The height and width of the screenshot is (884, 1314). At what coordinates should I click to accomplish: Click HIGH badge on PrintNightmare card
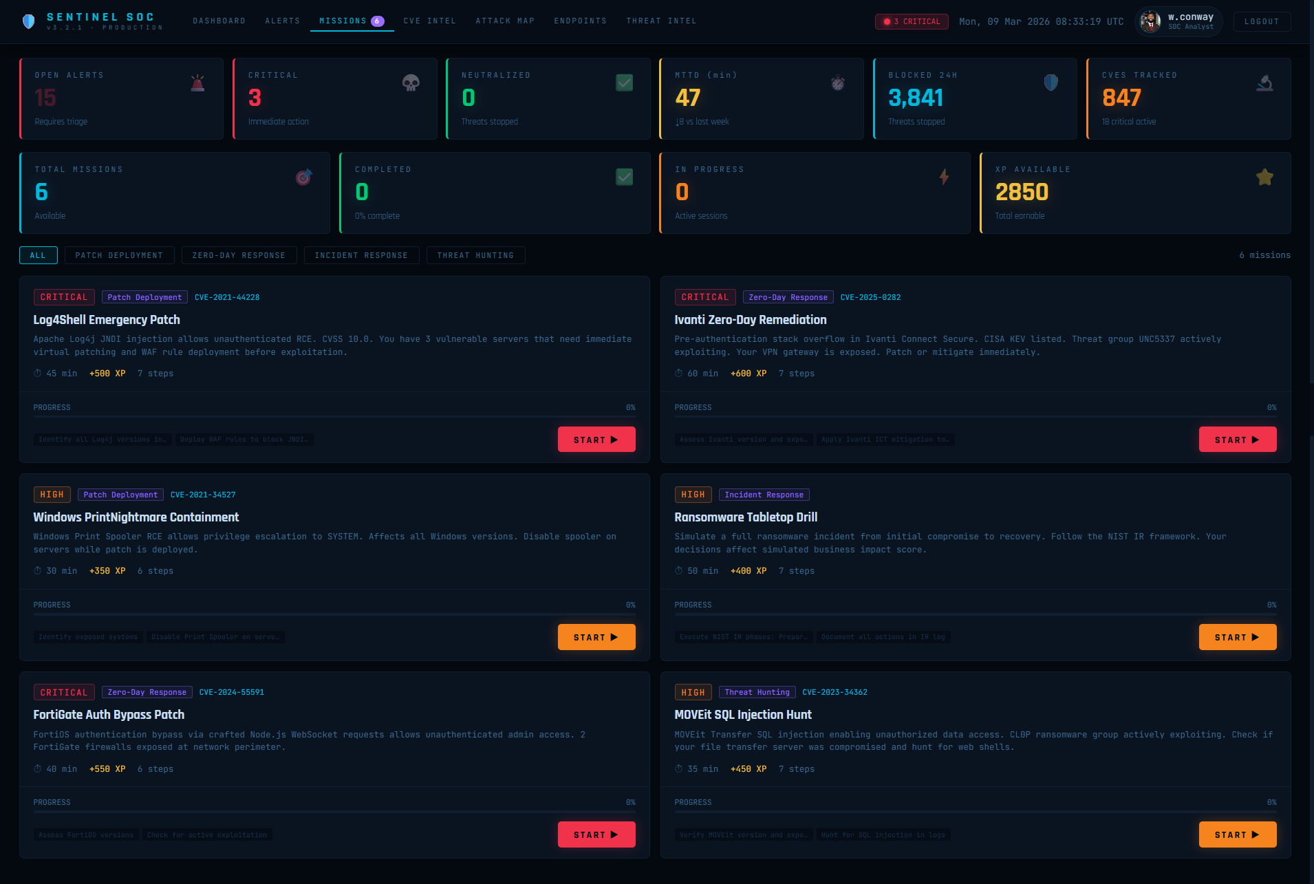coord(52,495)
